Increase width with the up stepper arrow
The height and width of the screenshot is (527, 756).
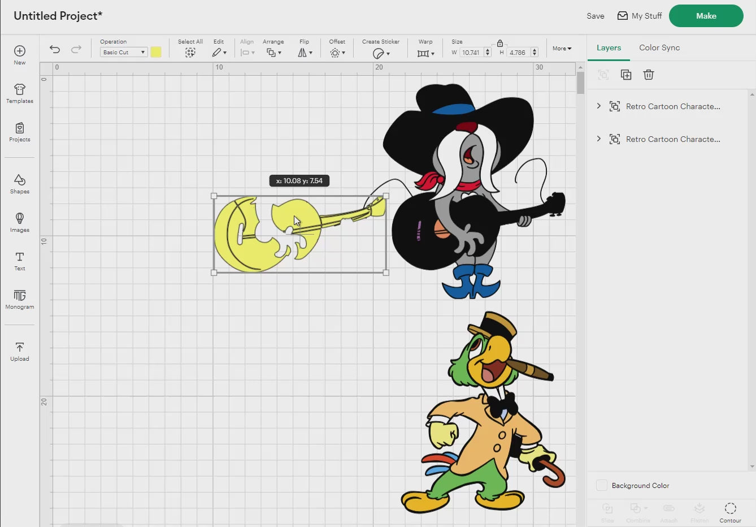click(x=488, y=50)
